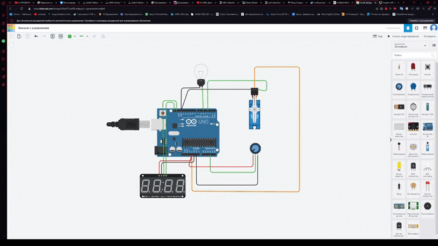Click the mirror tool icon
This screenshot has height=246, width=438.
103,36
